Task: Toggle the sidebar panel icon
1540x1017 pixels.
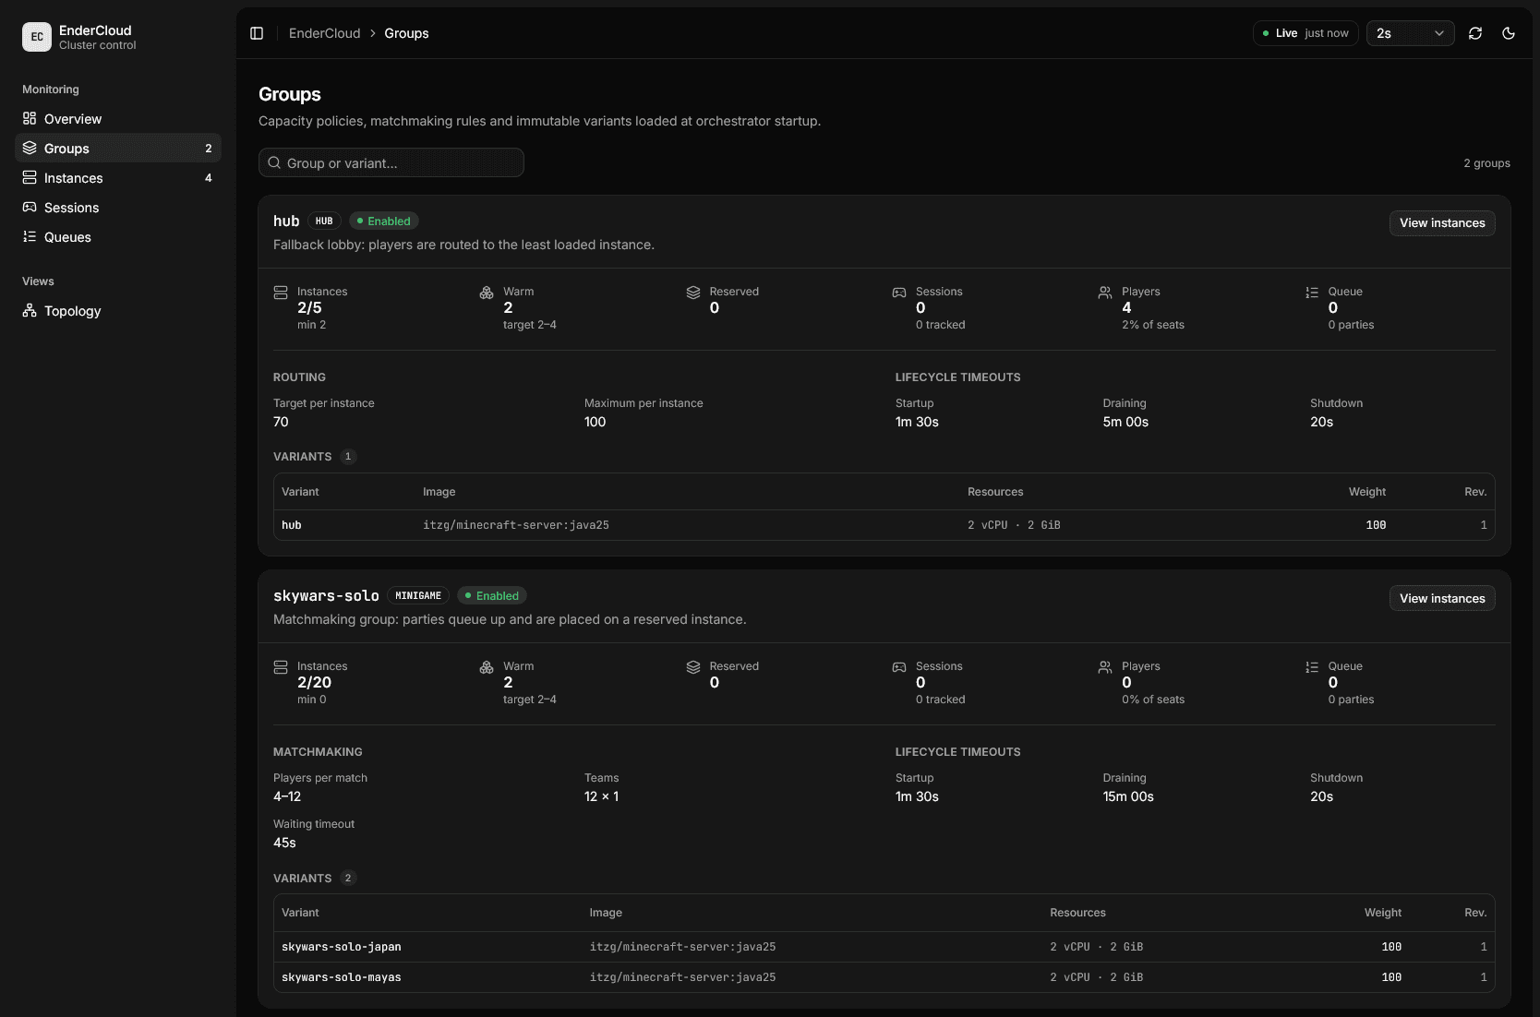Action: pos(257,33)
